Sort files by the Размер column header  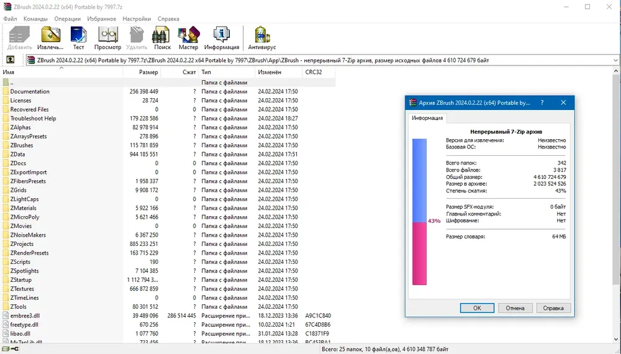142,72
